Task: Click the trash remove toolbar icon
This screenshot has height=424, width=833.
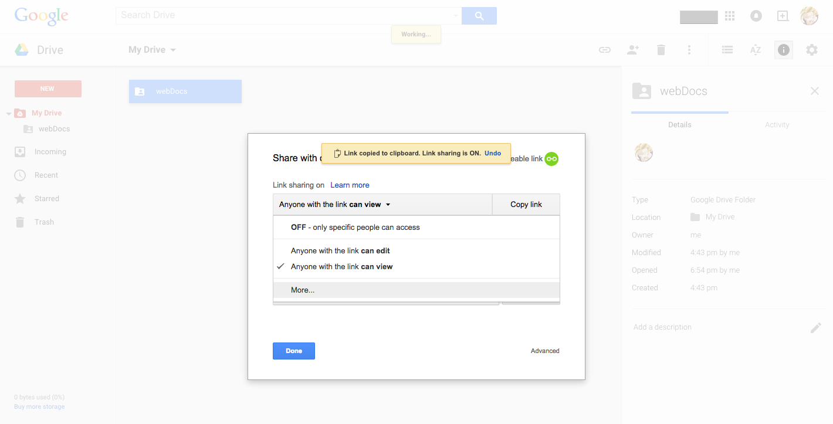Action: click(661, 50)
